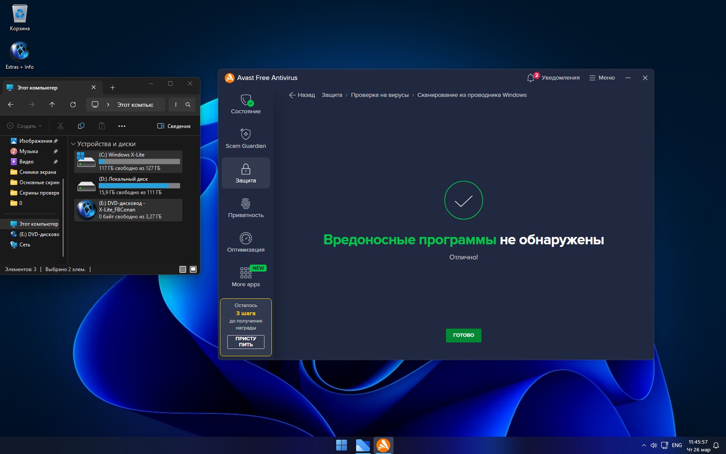Select the Protection (Защита) breadcrumb
The height and width of the screenshot is (454, 726).
pos(331,95)
